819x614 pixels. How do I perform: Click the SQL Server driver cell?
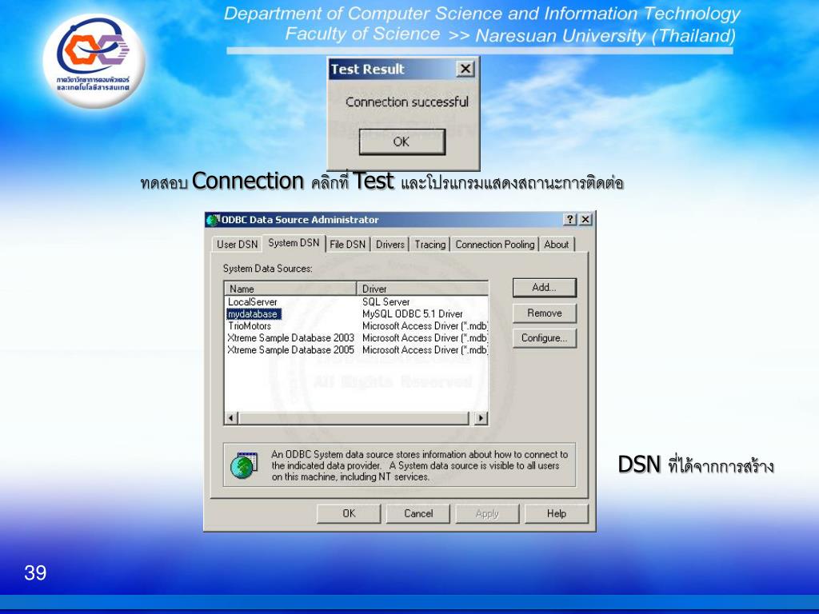(386, 301)
